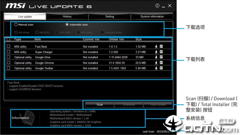
Task: Toggle the MB driver checkbox
Action: [x=16, y=32]
